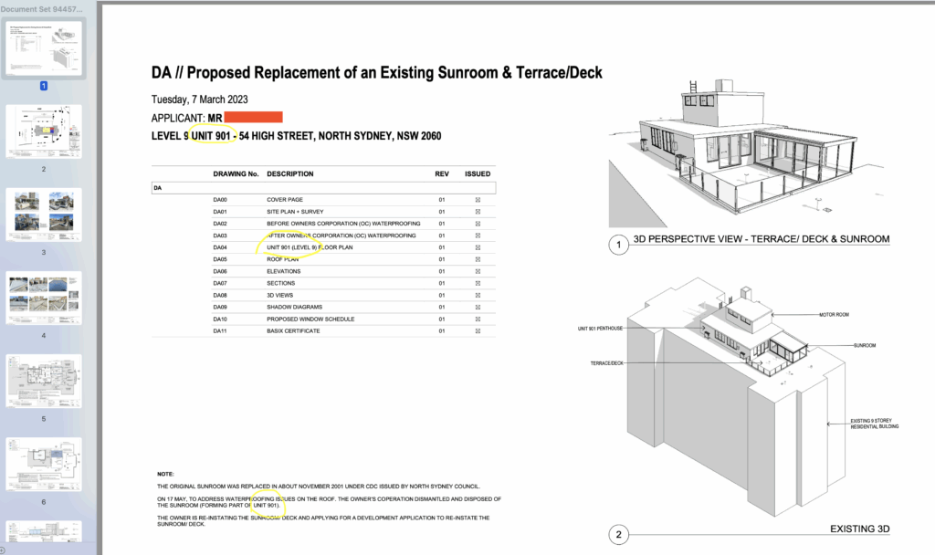This screenshot has width=935, height=555.
Task: Click the 'REV' column header
Action: point(442,174)
